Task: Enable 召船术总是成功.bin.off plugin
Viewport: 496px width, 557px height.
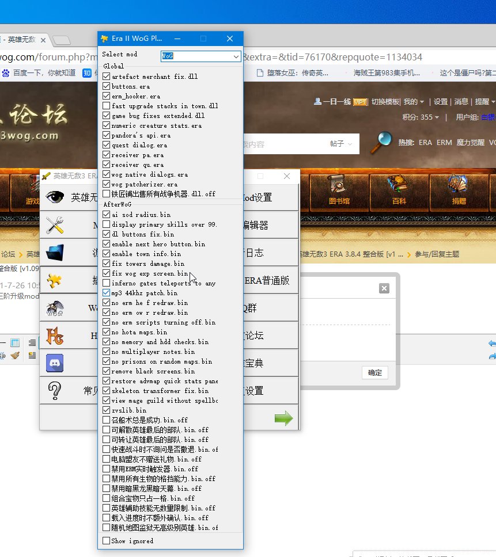Action: click(106, 420)
